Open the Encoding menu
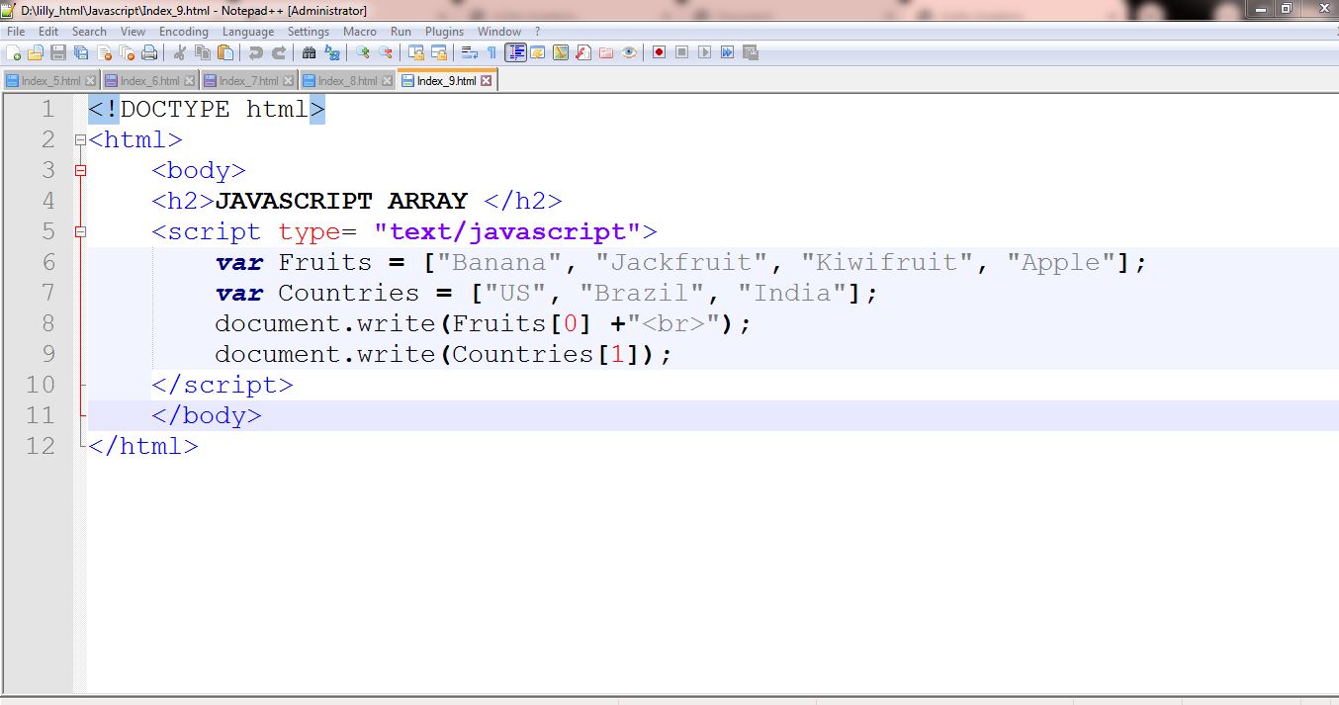This screenshot has height=705, width=1339. point(183,32)
